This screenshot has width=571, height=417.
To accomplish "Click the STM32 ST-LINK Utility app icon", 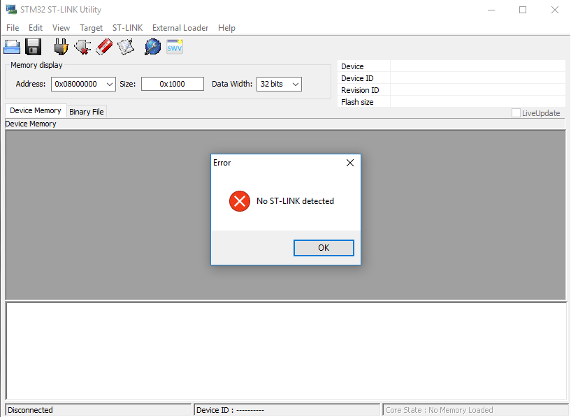I will (x=11, y=10).
